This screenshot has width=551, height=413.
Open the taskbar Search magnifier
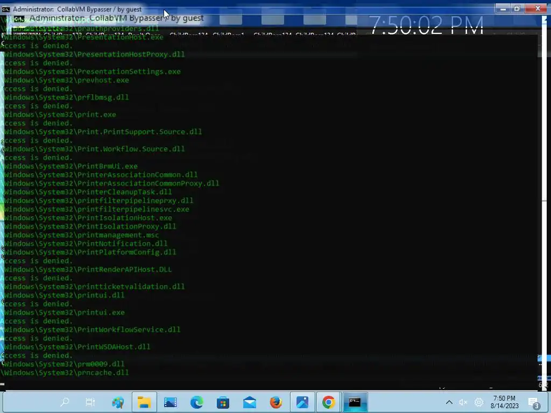65,402
